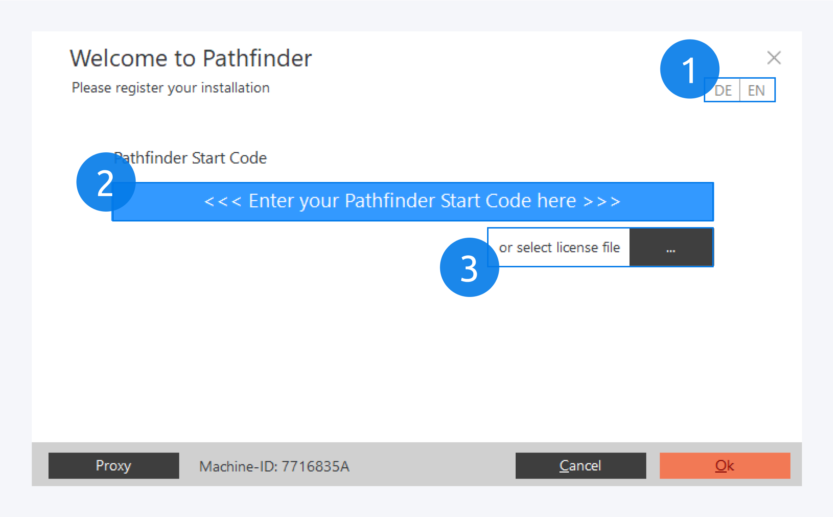The width and height of the screenshot is (833, 517).
Task: Confirm registration with the Ok button
Action: pyautogui.click(x=725, y=466)
